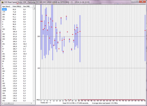Select the row with rate 91,1
Screen dimensions: 147x106
(x=17, y=17)
